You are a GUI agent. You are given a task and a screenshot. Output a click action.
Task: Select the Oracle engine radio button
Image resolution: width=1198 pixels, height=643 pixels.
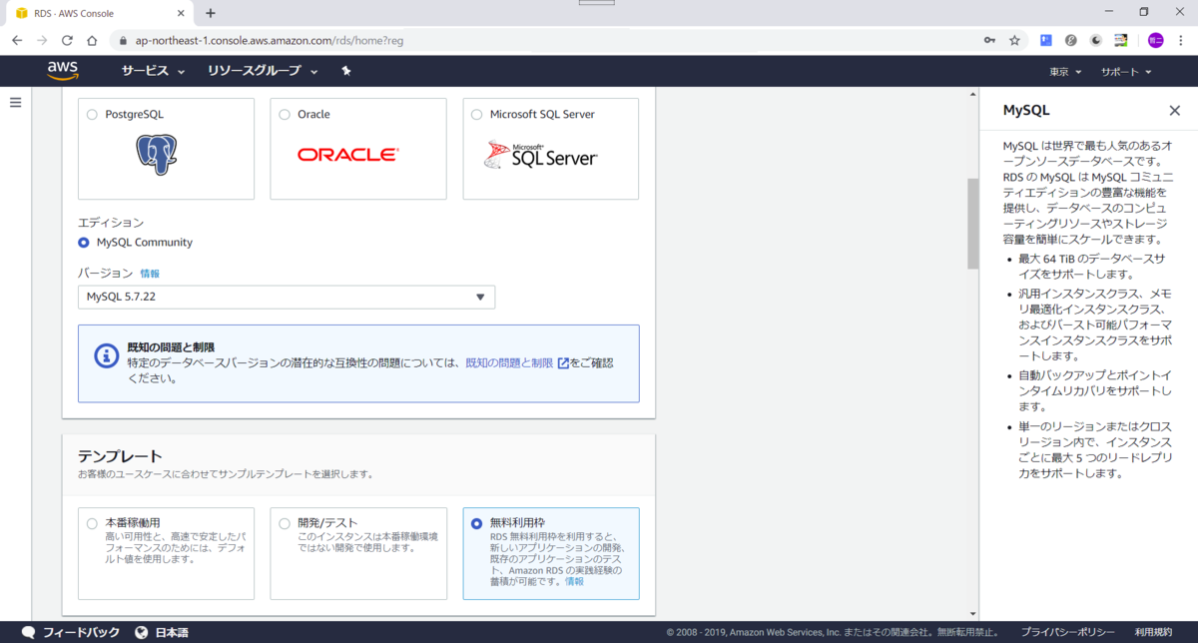point(285,114)
